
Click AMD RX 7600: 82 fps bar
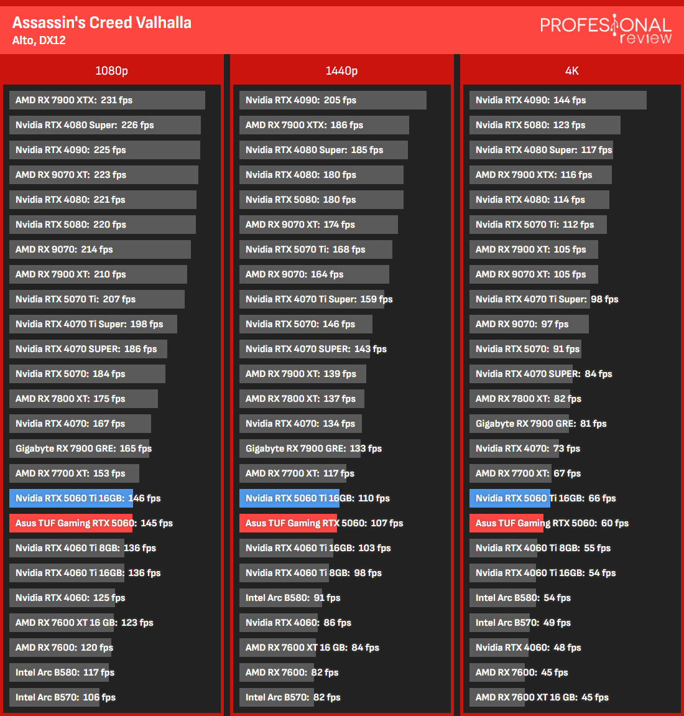[x=277, y=672]
